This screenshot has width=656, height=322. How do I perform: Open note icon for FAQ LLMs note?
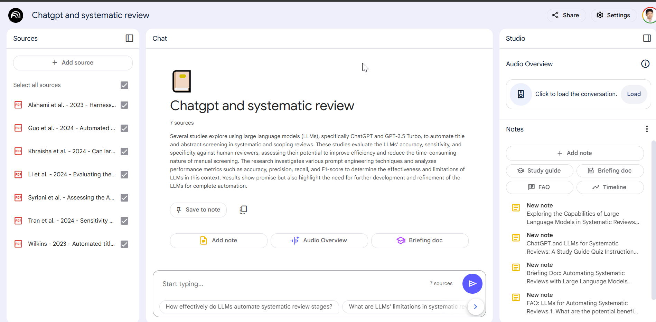pyautogui.click(x=516, y=297)
